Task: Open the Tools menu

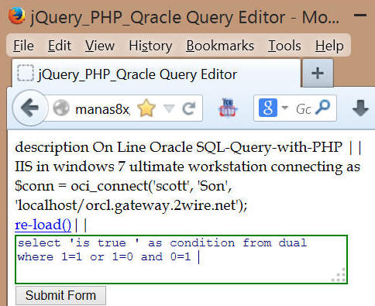Action: 284,46
